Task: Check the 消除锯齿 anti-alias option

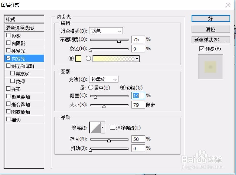Action: coord(112,127)
